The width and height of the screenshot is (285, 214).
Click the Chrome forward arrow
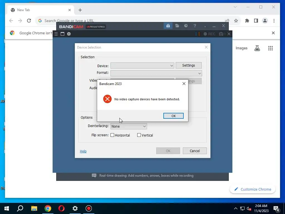tap(20, 21)
